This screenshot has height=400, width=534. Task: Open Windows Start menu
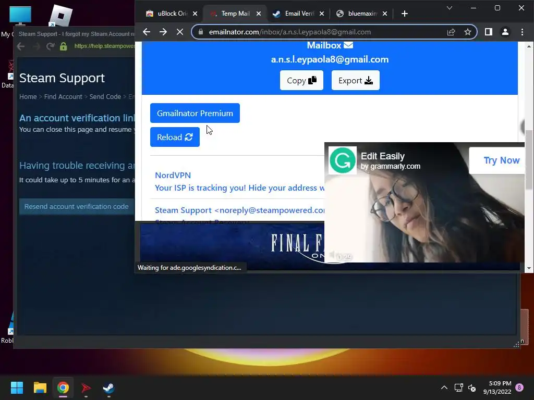pyautogui.click(x=17, y=387)
